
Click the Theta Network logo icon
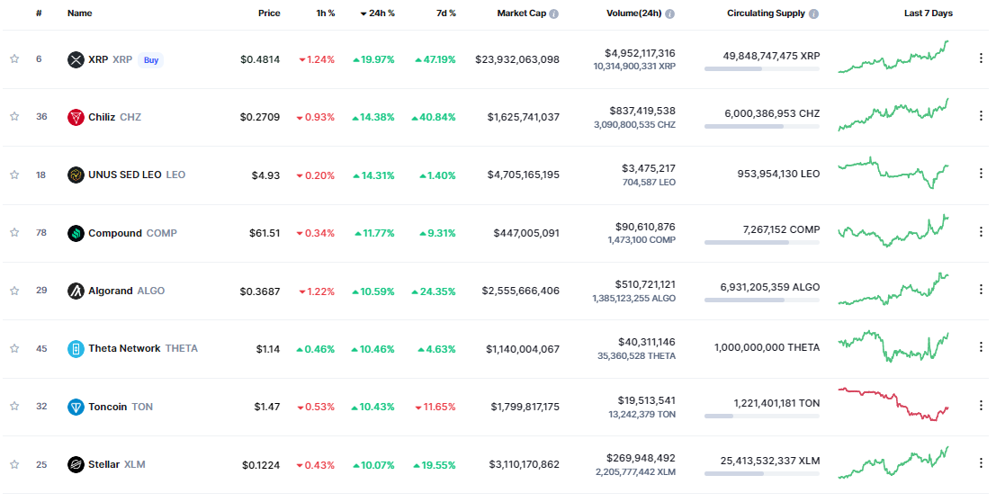[x=76, y=349]
